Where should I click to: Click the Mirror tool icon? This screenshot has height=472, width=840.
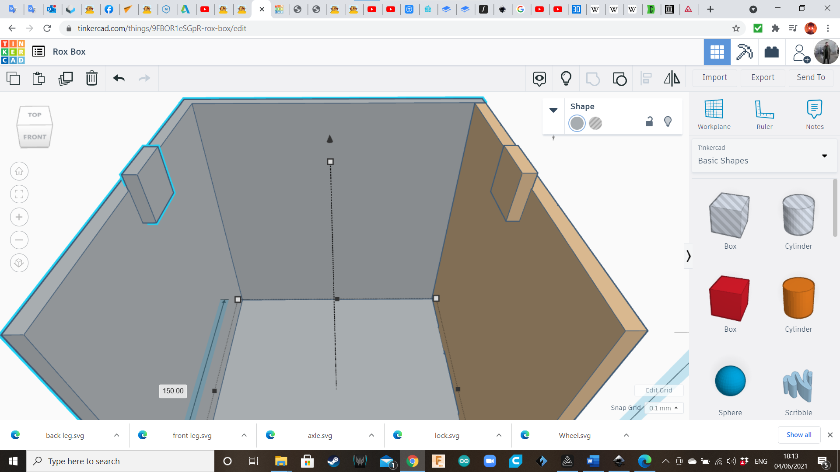point(672,78)
